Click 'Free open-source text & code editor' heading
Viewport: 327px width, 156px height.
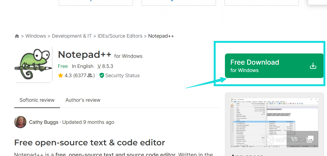[90, 143]
